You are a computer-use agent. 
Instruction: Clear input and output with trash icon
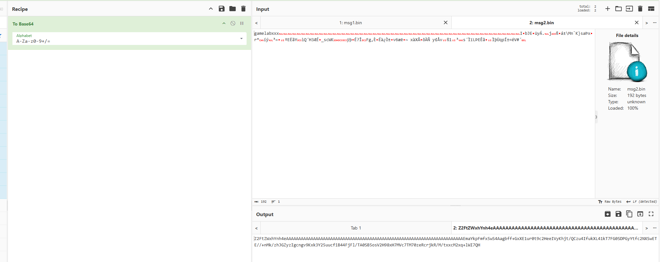[640, 9]
